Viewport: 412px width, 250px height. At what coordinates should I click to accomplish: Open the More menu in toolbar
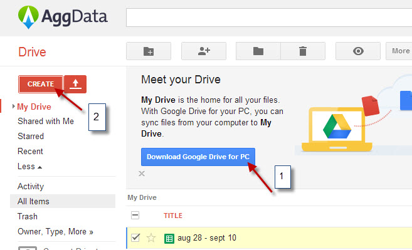click(399, 51)
